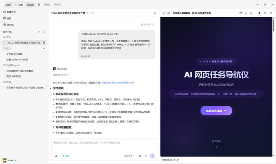Open the 文件用途与删除 task
Viewport: 276px width, 164px height.
[14, 54]
